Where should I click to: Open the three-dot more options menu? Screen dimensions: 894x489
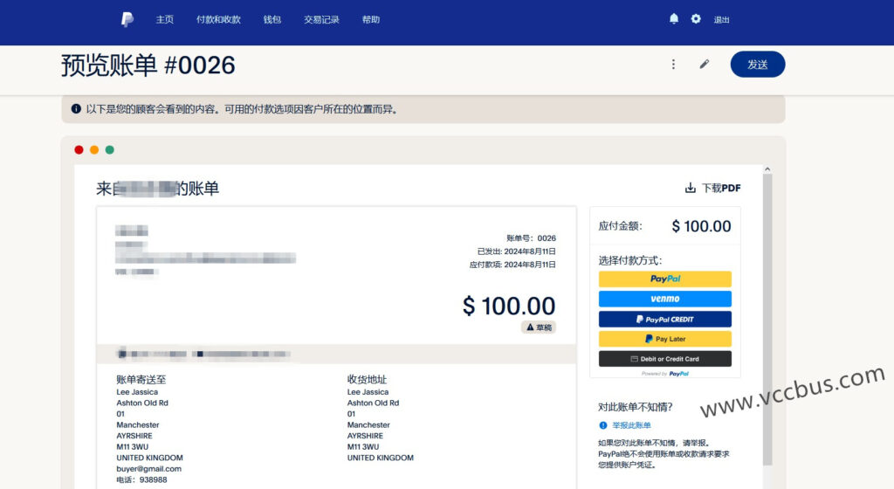673,65
